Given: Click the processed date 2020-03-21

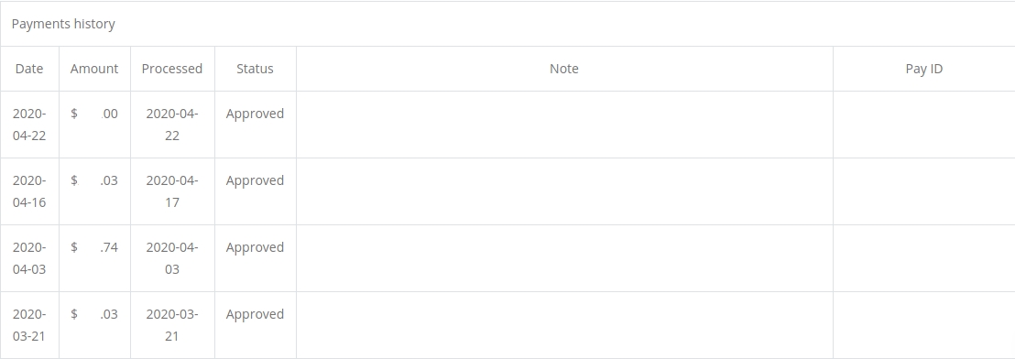Looking at the screenshot, I should (x=172, y=325).
